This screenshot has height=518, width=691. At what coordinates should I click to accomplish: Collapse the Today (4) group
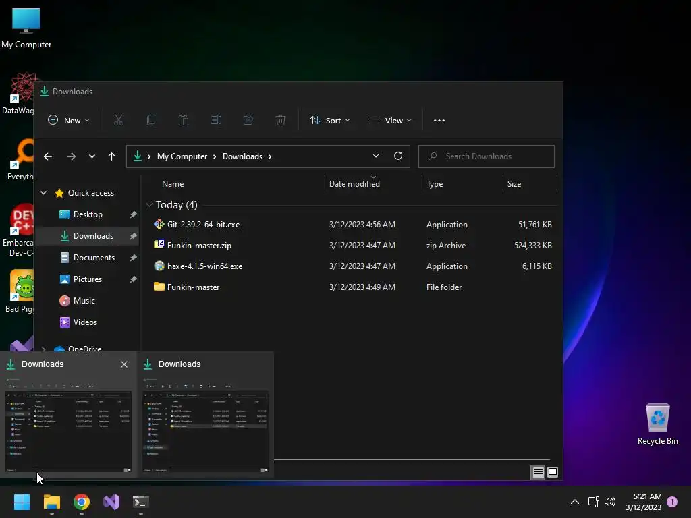click(x=149, y=205)
